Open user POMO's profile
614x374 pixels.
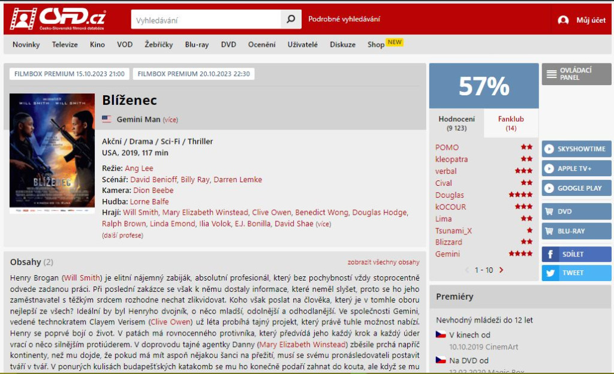pos(447,147)
